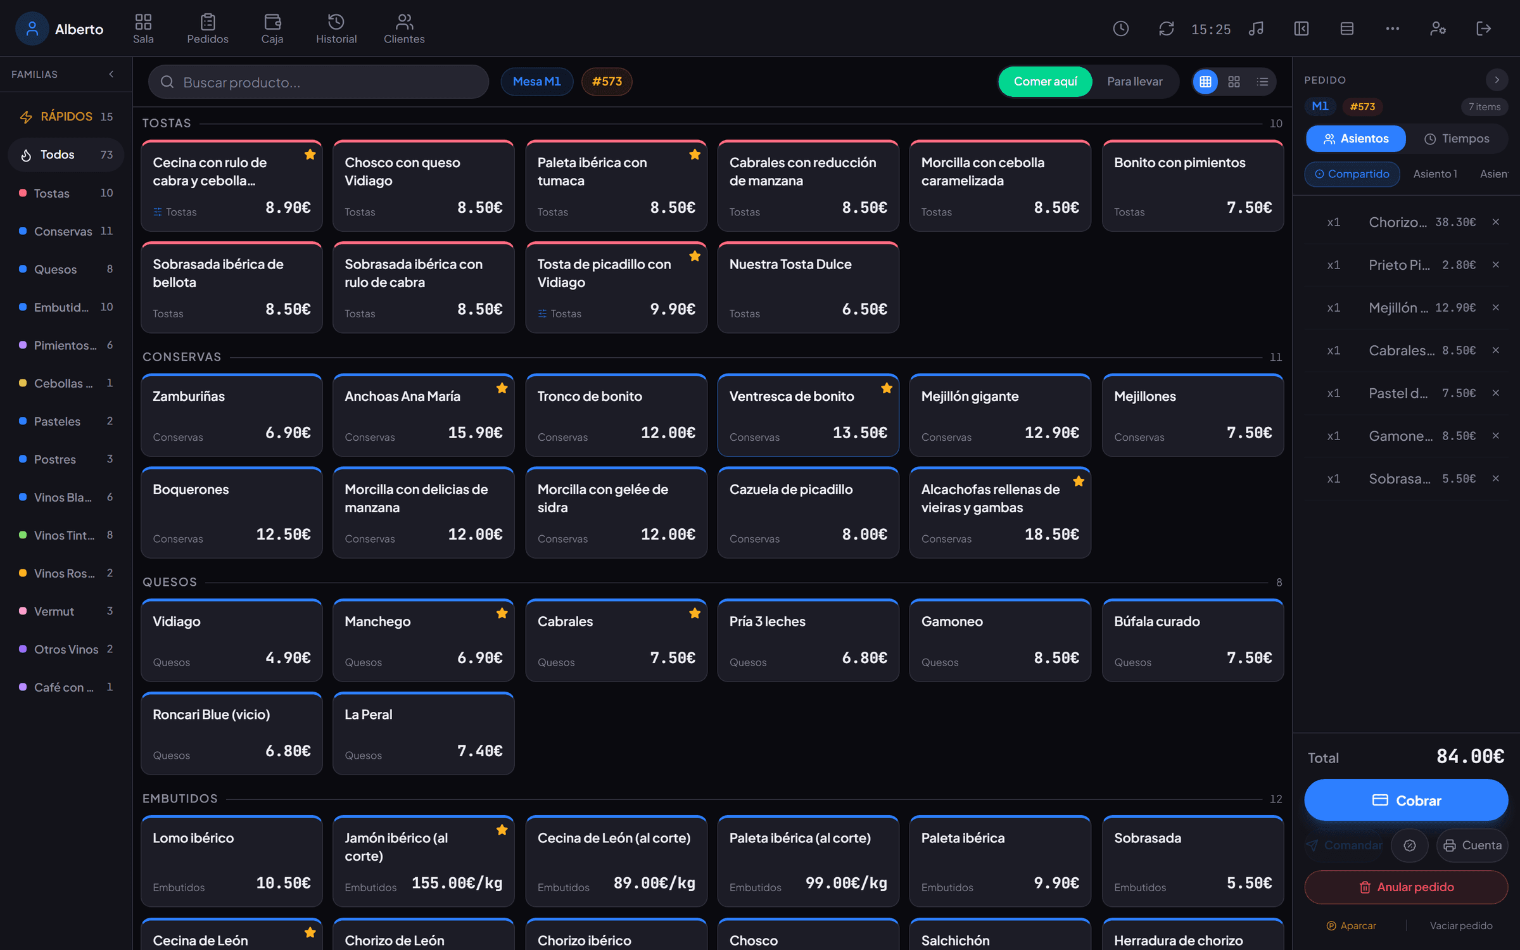
Task: Switch order to Para llevar
Action: [1134, 82]
